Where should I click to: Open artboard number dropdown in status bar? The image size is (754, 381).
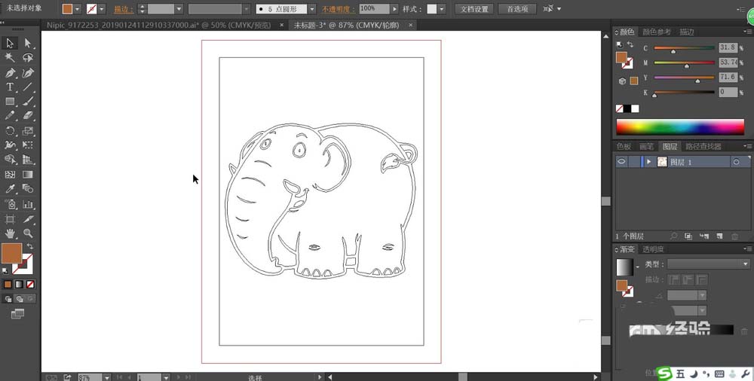pyautogui.click(x=166, y=378)
